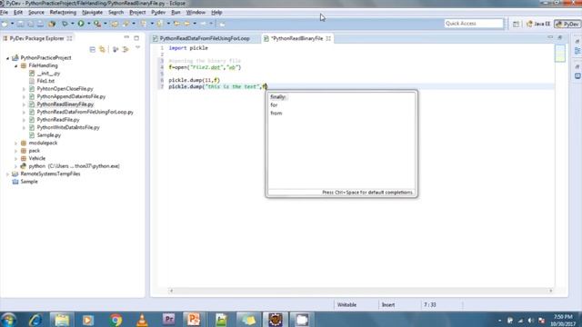Open the Project menu

point(137,12)
